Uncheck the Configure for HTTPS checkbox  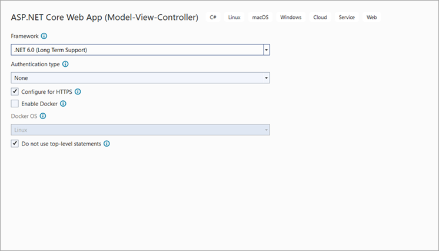(x=15, y=92)
